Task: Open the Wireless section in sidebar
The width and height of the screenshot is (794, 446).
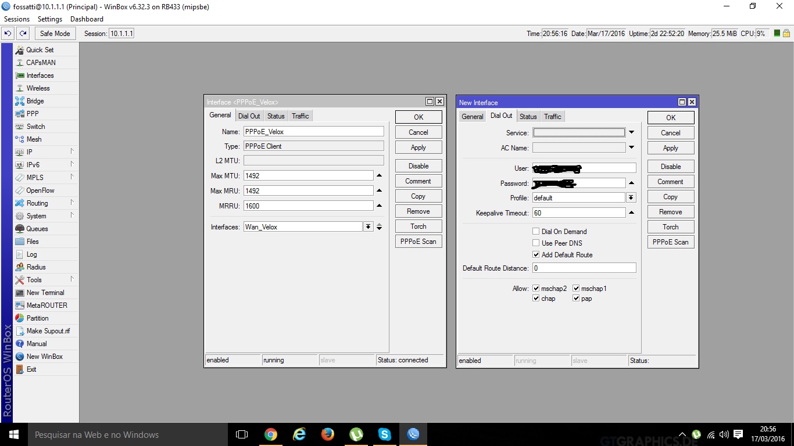Action: (x=38, y=88)
